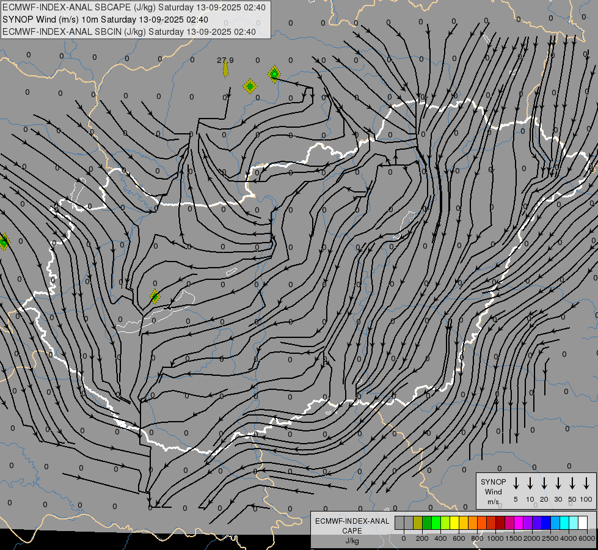Click the SYNOP label in the wind legend

(493, 482)
